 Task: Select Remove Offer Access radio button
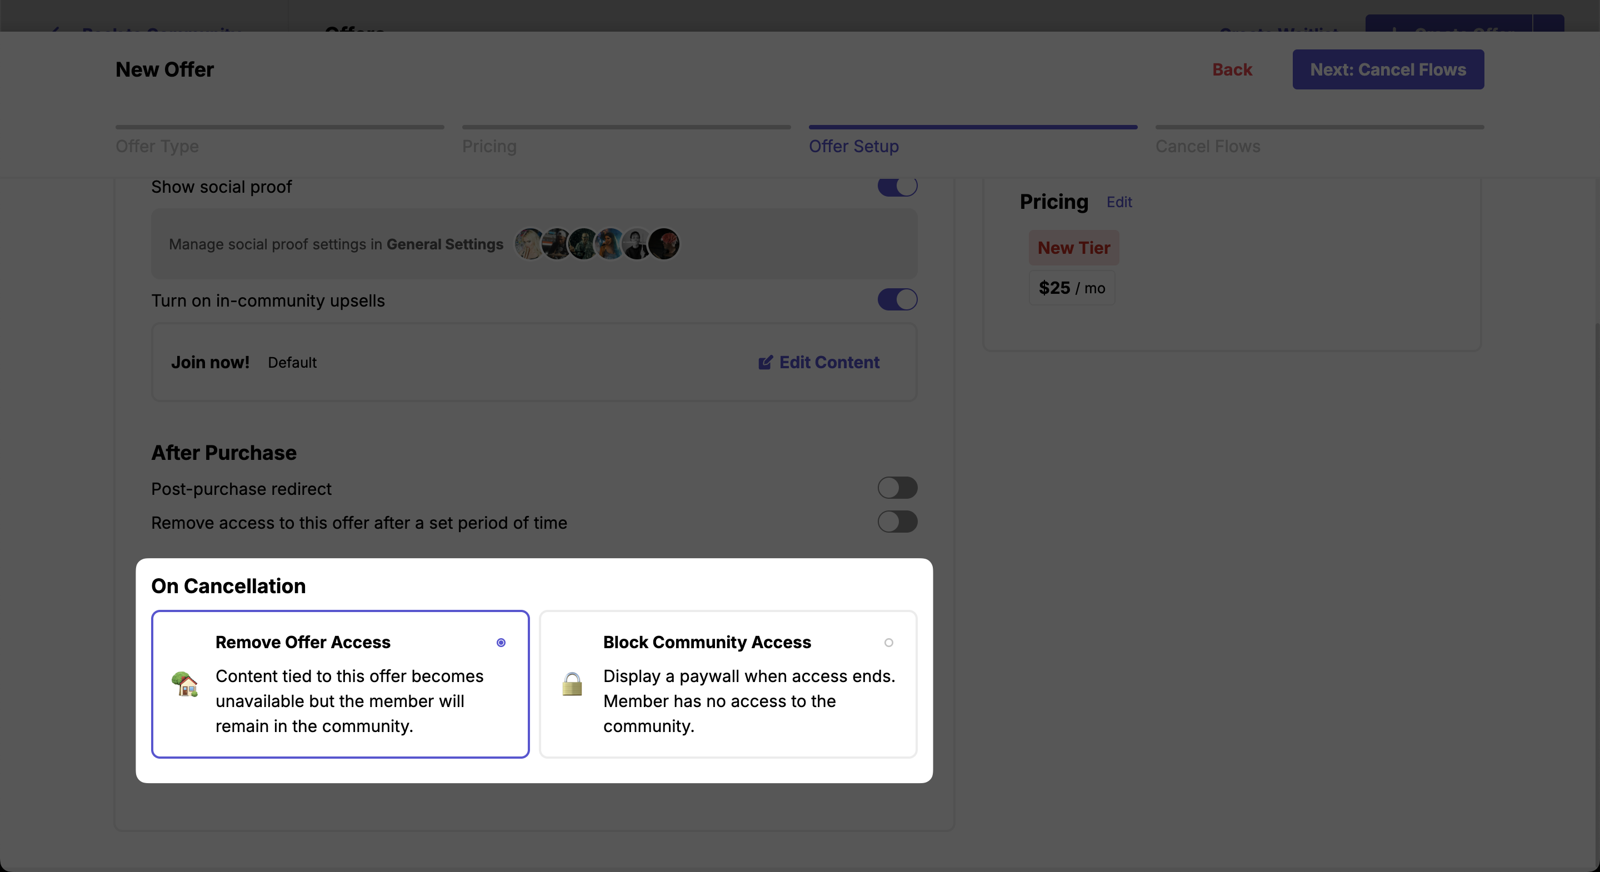(x=501, y=643)
